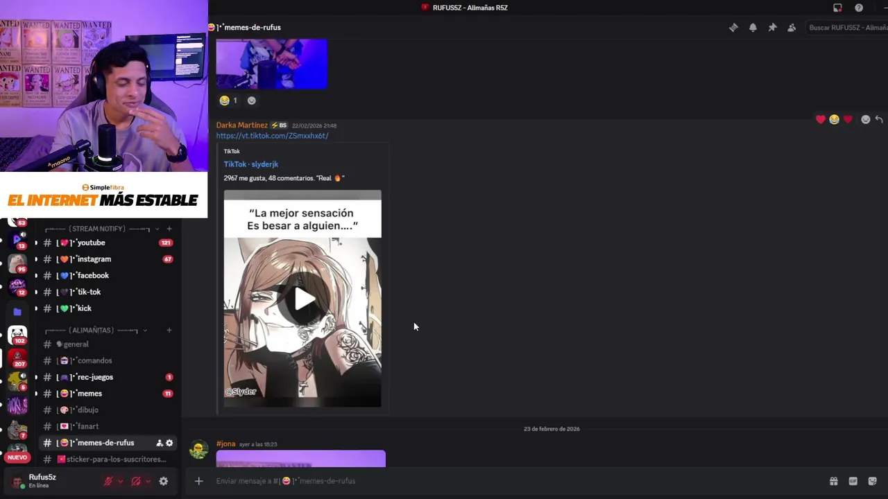React with the laughing-crying emoji quick reaction
The image size is (888, 499).
[834, 119]
